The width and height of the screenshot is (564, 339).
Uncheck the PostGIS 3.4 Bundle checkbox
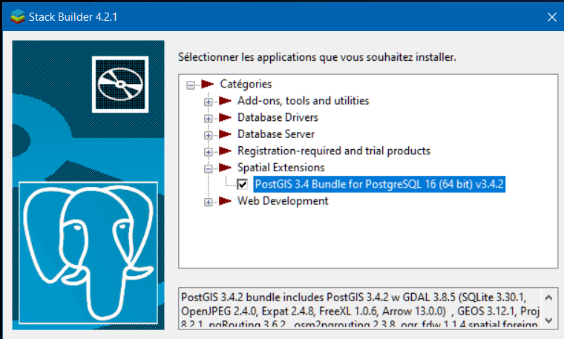tap(243, 184)
